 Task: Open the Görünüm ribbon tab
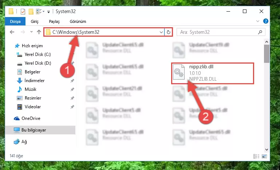click(x=78, y=21)
